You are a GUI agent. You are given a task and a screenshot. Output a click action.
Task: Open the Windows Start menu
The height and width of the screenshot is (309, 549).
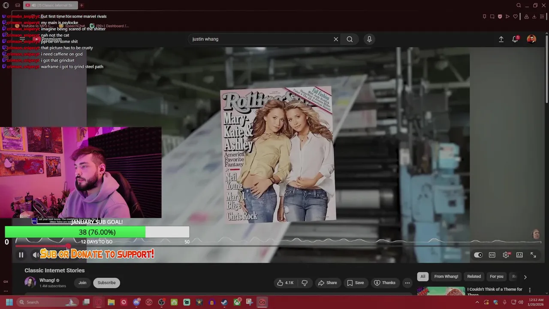(x=9, y=302)
